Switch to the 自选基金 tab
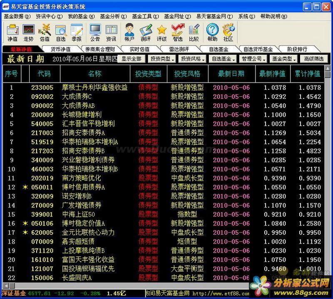333x299 pixels. [x=219, y=49]
